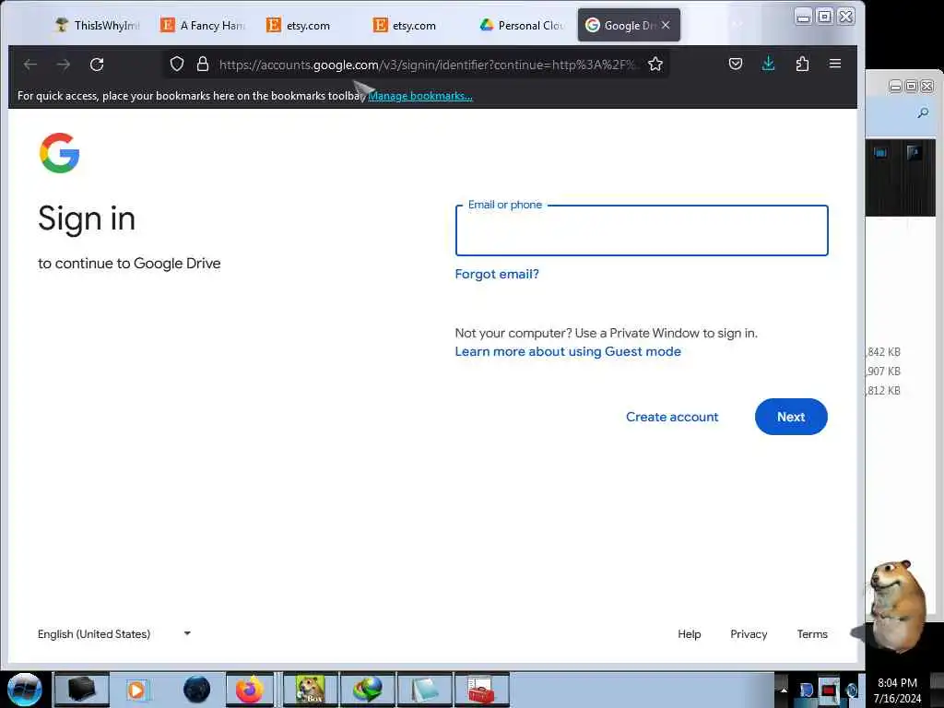Select the 812 KB entry in background window

pos(884,390)
